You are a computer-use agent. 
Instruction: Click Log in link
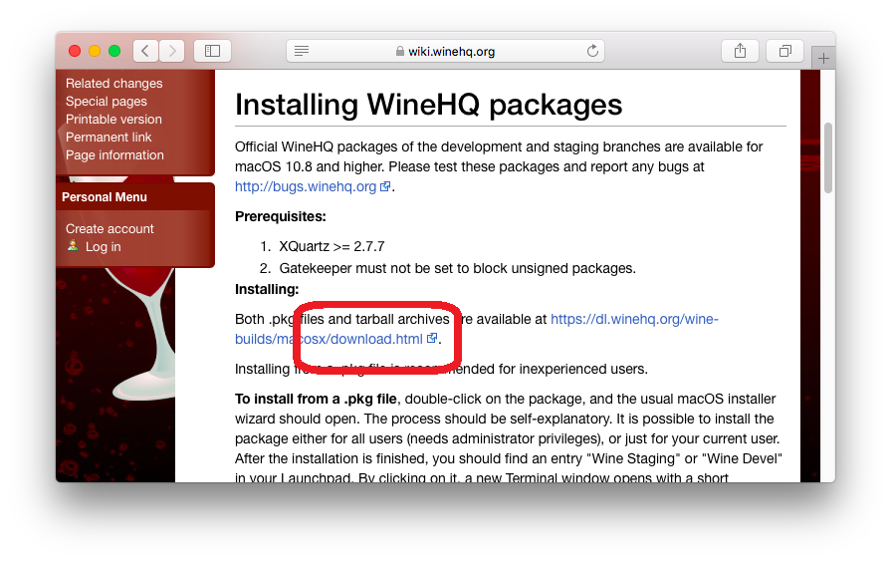pyautogui.click(x=104, y=247)
